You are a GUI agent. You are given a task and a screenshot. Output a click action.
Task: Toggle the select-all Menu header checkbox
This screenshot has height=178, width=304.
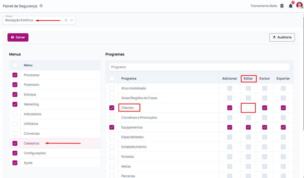15,65
